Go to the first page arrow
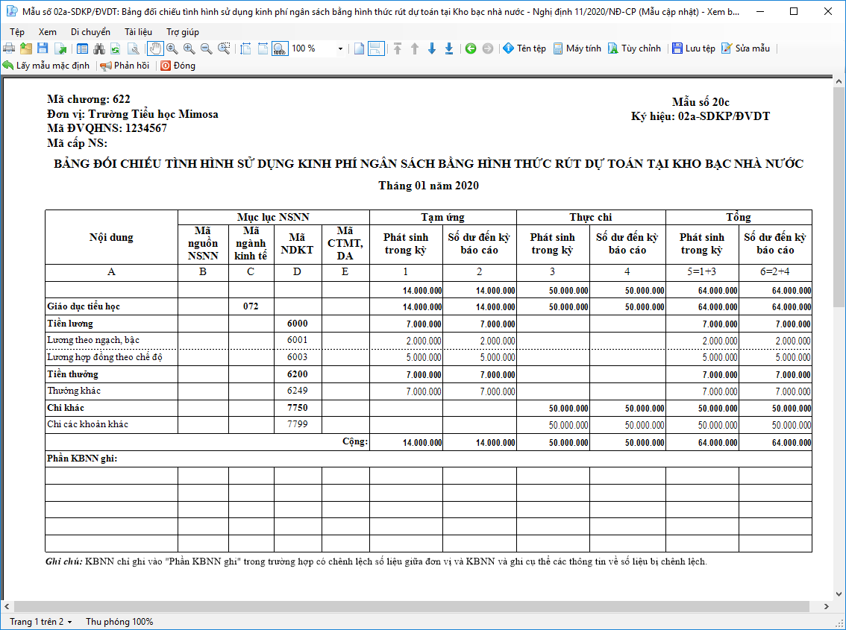This screenshot has height=630, width=846. 398,48
